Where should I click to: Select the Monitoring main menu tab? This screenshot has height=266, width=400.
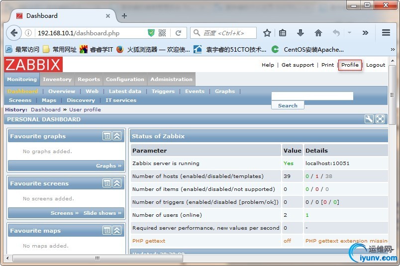tap(22, 80)
